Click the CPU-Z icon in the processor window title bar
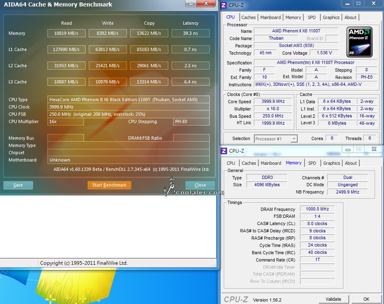 click(x=223, y=5)
